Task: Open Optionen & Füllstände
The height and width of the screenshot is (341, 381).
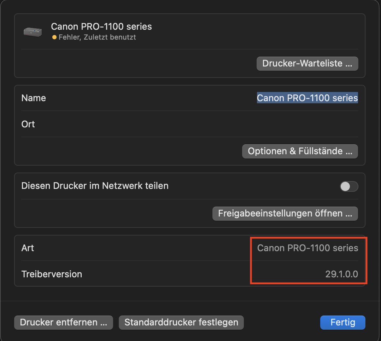Action: pos(300,151)
